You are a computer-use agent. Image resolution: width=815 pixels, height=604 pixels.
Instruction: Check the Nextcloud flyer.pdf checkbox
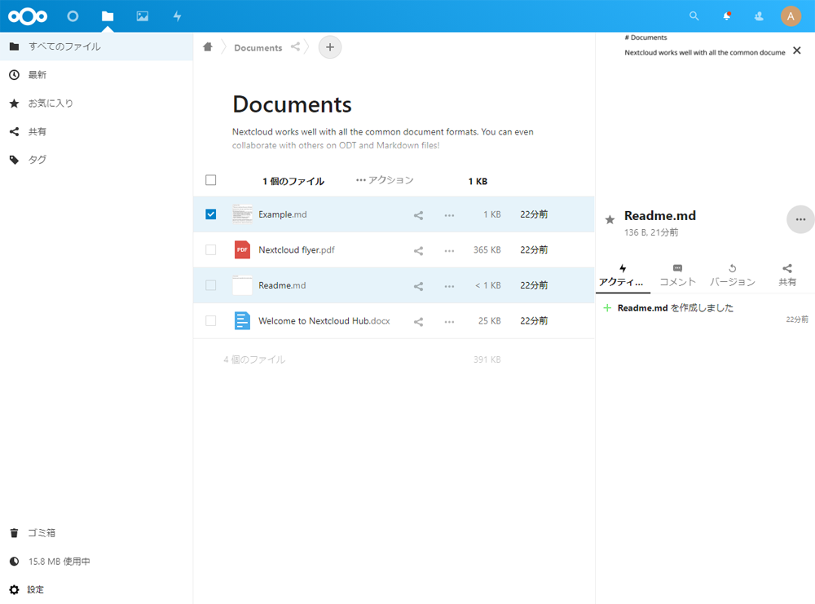[x=210, y=249]
